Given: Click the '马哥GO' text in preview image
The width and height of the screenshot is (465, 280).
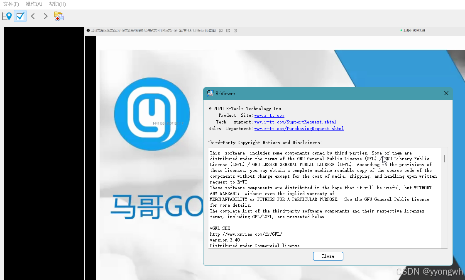Looking at the screenshot, I should [x=157, y=207].
